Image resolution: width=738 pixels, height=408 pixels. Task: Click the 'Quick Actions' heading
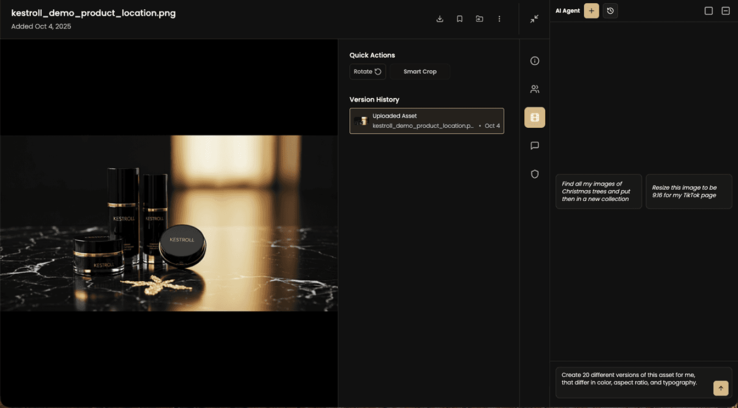pos(372,55)
